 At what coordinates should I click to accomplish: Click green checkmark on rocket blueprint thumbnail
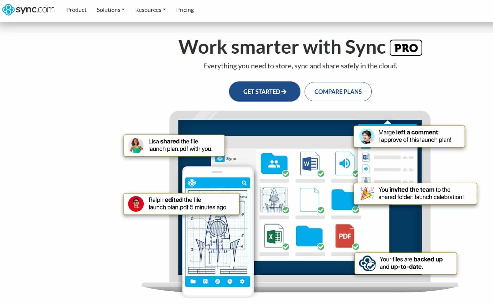(286, 210)
